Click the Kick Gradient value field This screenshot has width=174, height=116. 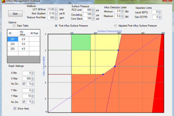click(x=51, y=14)
